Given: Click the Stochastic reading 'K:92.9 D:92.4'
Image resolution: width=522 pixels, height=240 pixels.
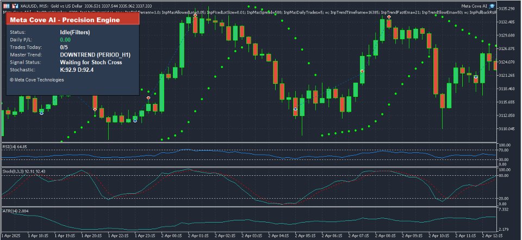Looking at the screenshot, I should pos(77,70).
